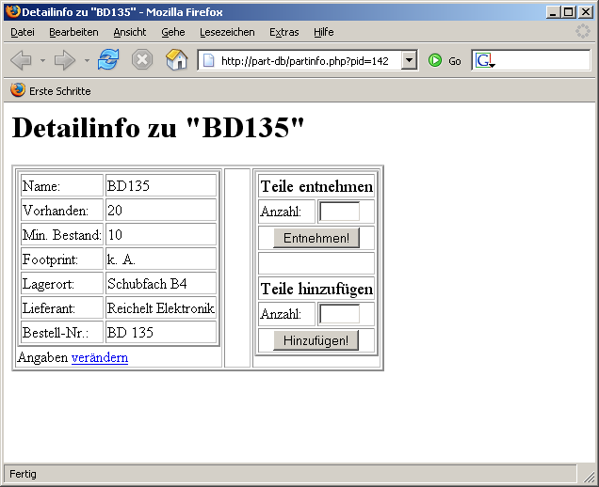This screenshot has height=487, width=599.
Task: Open the Google search engine selector icon
Action: [485, 60]
